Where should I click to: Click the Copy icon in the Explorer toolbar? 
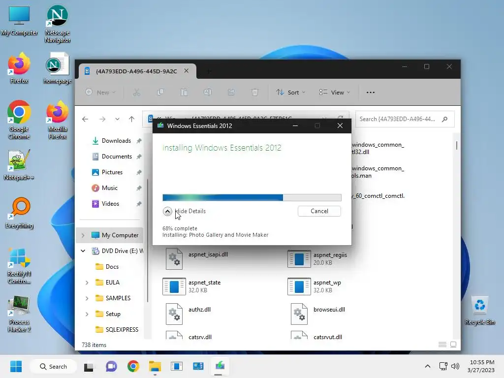(x=160, y=93)
